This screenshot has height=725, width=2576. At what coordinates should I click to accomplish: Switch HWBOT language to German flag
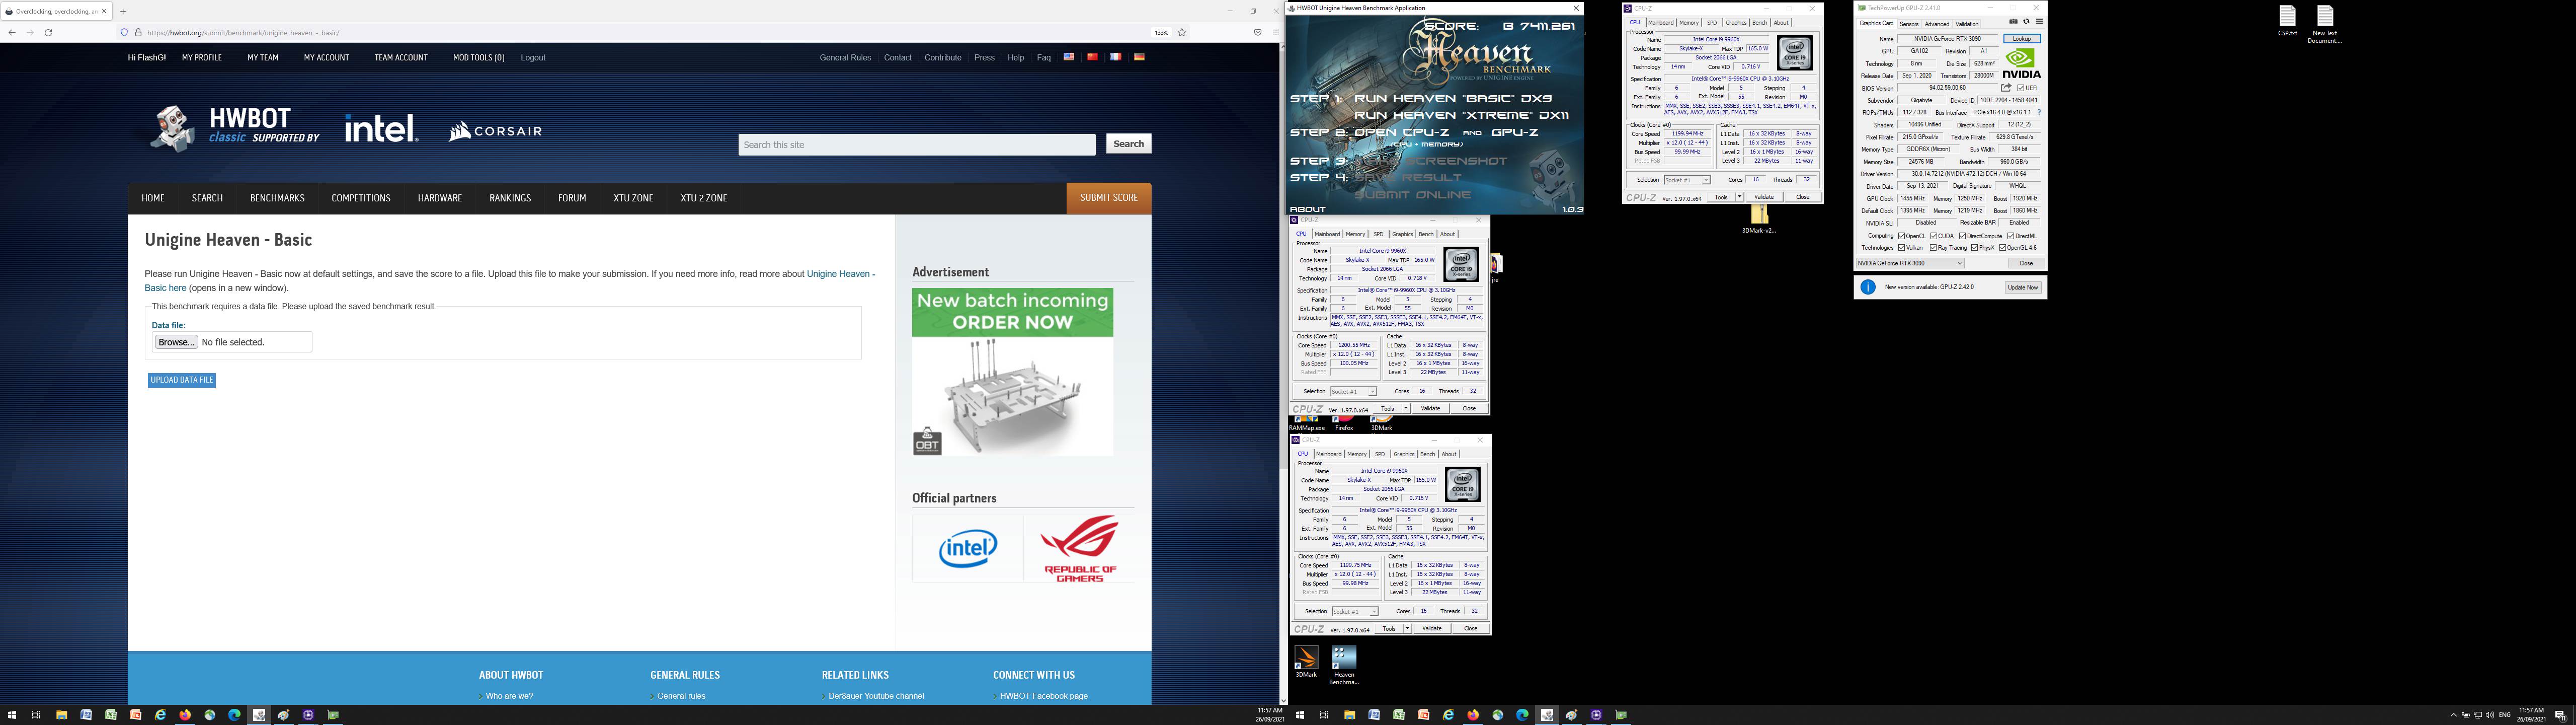pos(1139,57)
